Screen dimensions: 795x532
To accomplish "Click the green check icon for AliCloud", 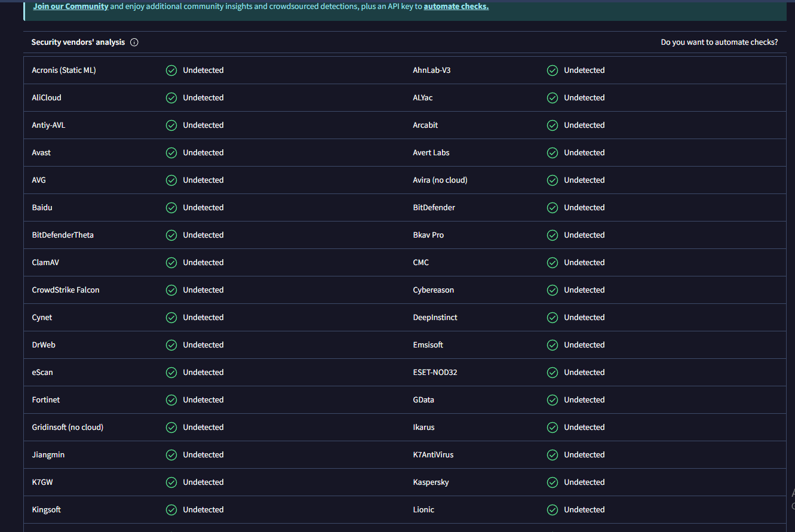I will pyautogui.click(x=171, y=98).
